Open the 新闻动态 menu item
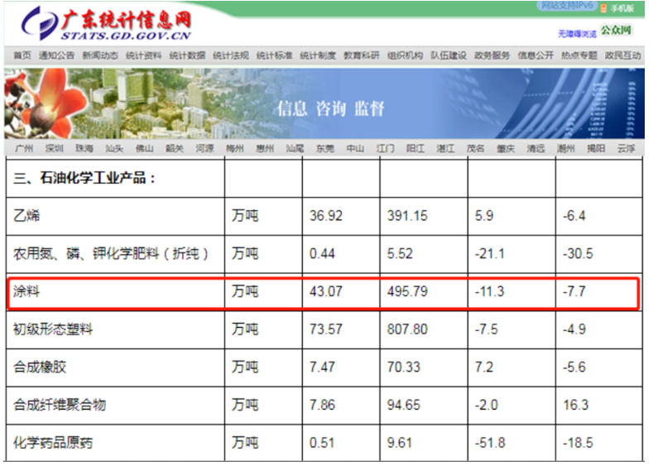This screenshot has width=653, height=466. click(100, 55)
